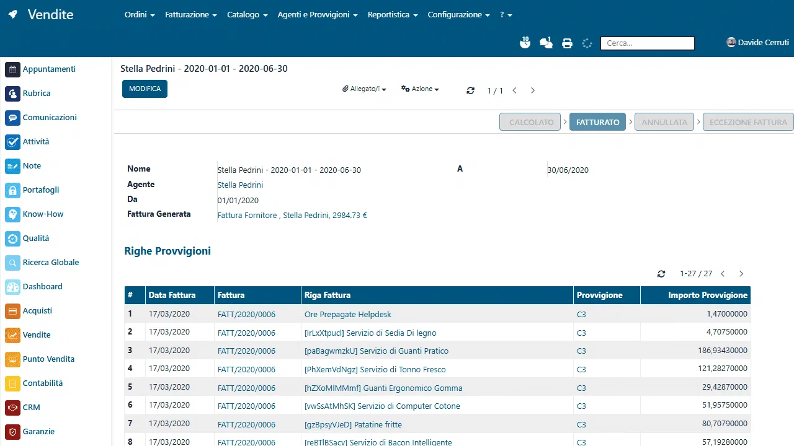The image size is (794, 446).
Task: Click the Vendite rocket logo icon
Action: tap(13, 15)
